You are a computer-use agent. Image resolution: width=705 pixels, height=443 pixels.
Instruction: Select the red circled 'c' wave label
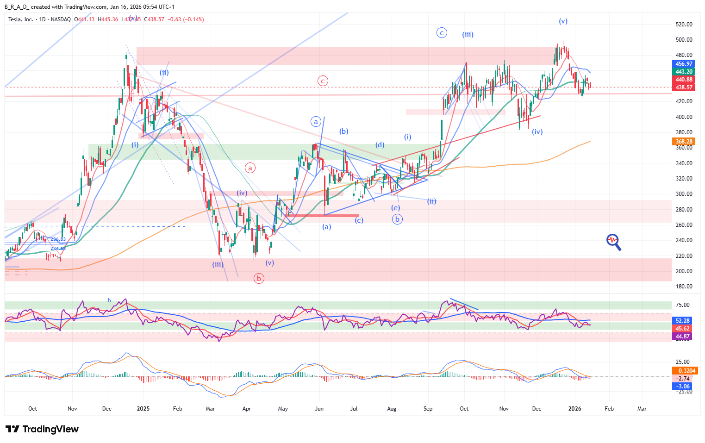coord(323,81)
